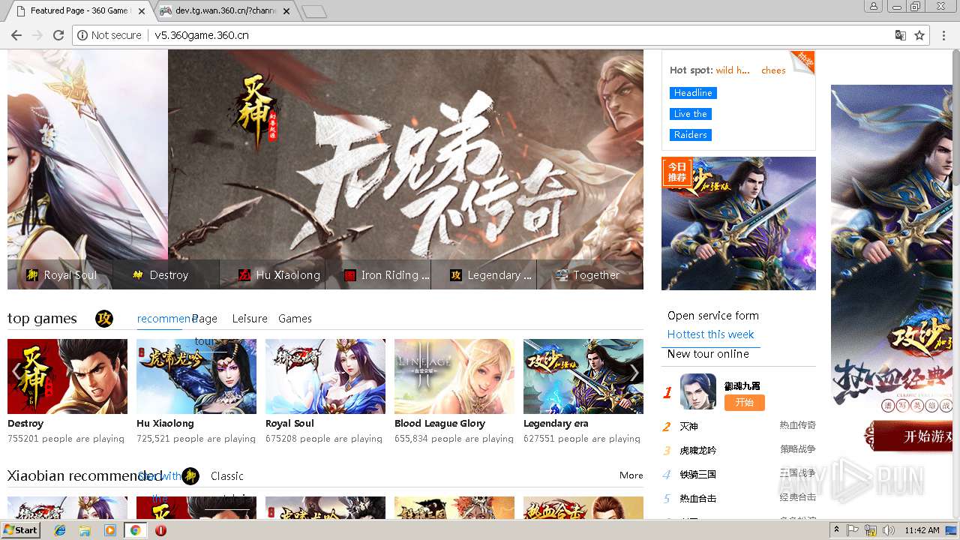Select the Leisure tab under top games

tap(250, 319)
